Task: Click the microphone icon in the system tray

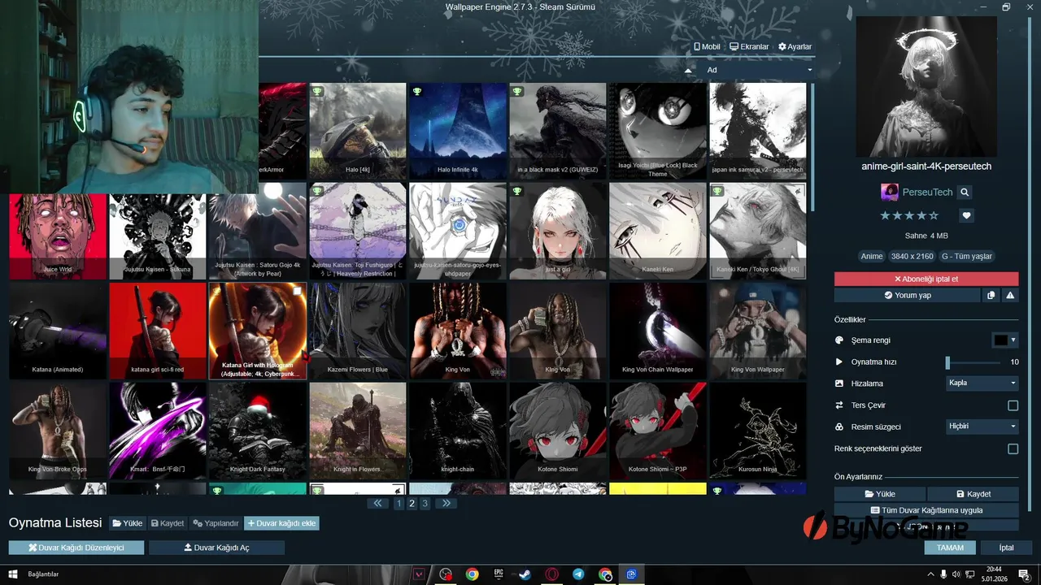Action: click(944, 574)
